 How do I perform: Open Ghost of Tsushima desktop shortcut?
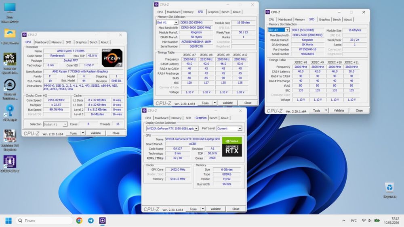(x=10, y=89)
